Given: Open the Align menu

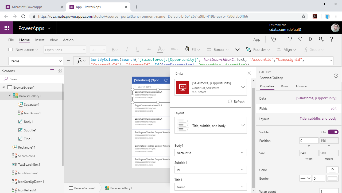Looking at the screenshot, I should click(286, 50).
